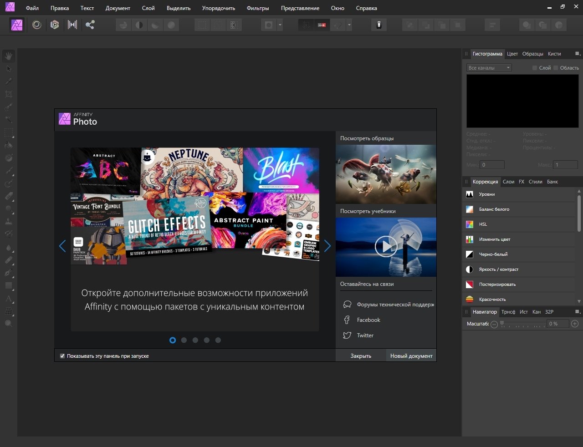Open the Фильтры menu
The height and width of the screenshot is (447, 583).
tap(258, 8)
